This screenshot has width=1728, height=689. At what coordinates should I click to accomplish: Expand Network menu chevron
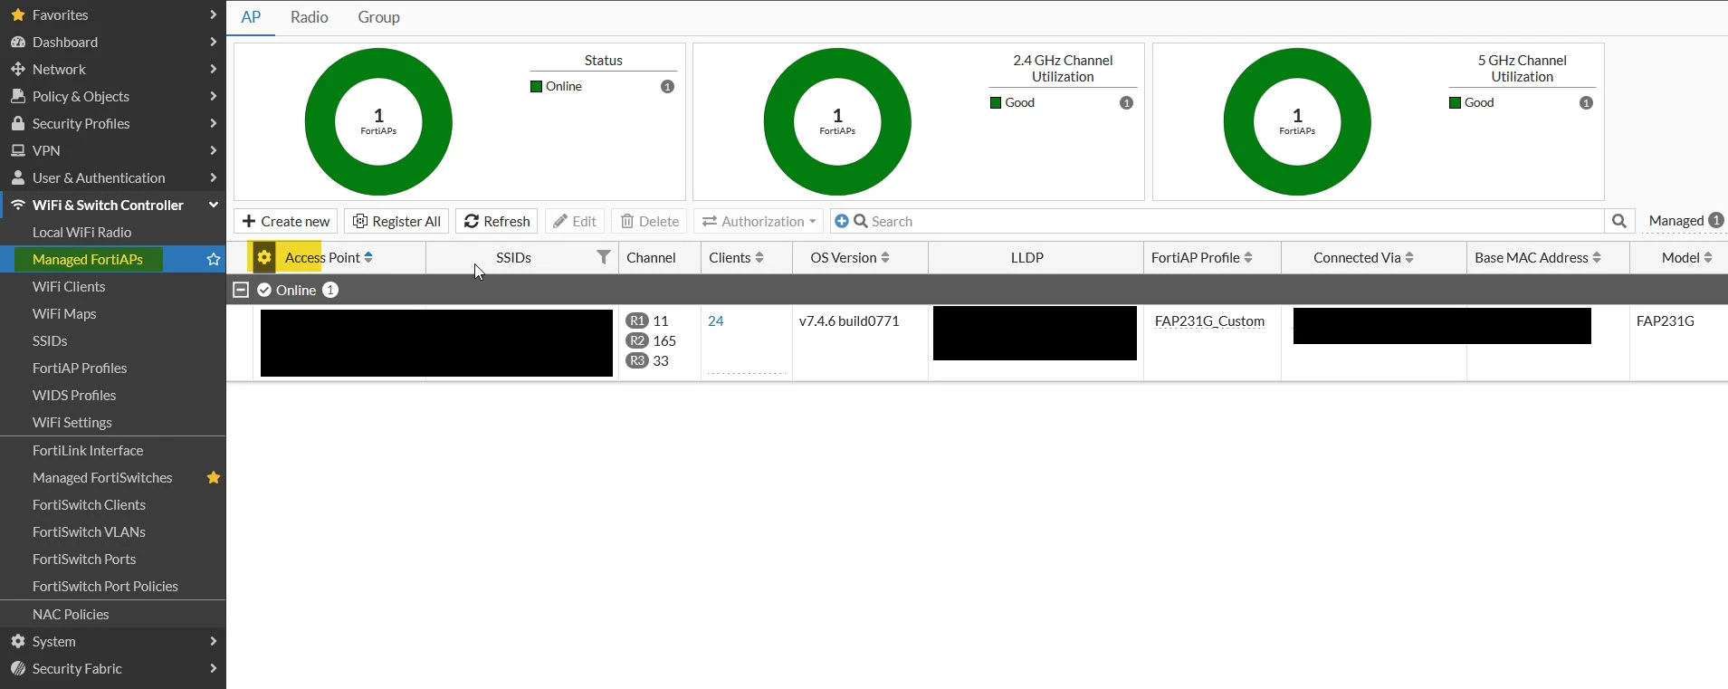click(x=213, y=69)
